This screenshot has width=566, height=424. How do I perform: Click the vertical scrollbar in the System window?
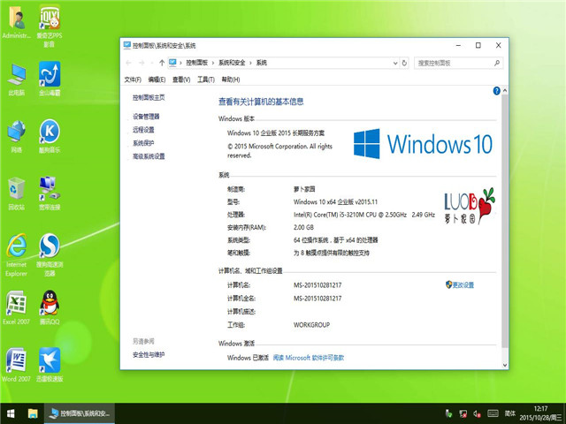click(x=505, y=221)
